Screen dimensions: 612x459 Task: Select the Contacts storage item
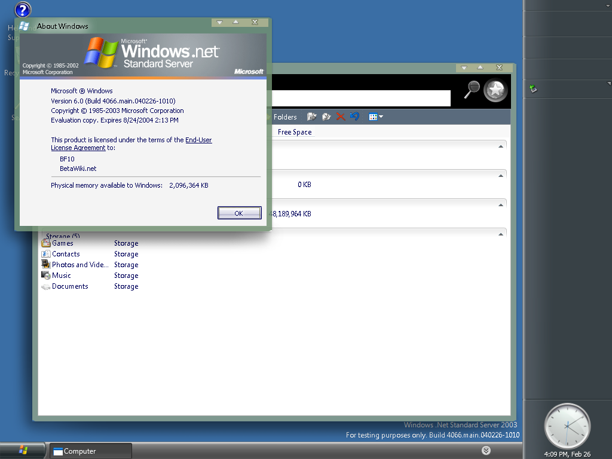click(60, 254)
